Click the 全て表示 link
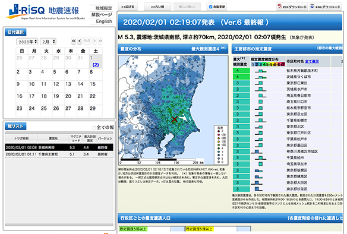 pos(312,61)
